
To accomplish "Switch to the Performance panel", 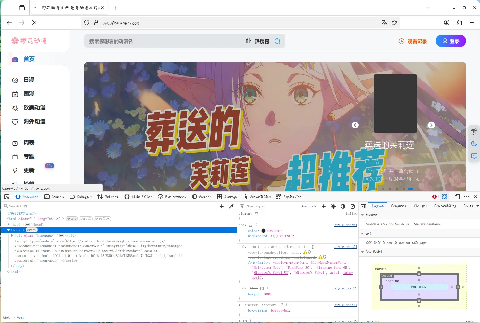I will coord(172,197).
